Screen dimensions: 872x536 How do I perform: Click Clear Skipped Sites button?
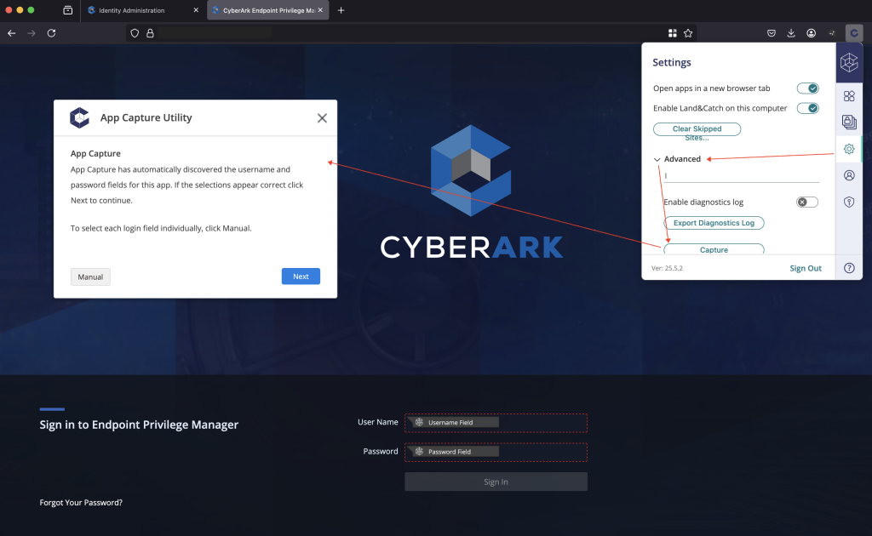click(697, 129)
